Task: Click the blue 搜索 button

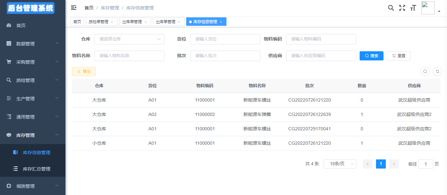Action: (371, 56)
